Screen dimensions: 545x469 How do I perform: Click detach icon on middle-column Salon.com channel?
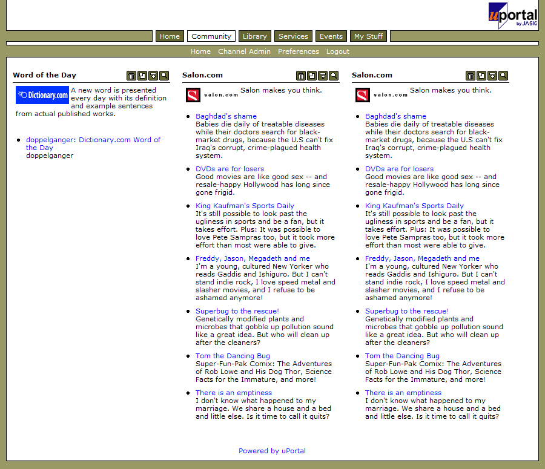point(312,76)
